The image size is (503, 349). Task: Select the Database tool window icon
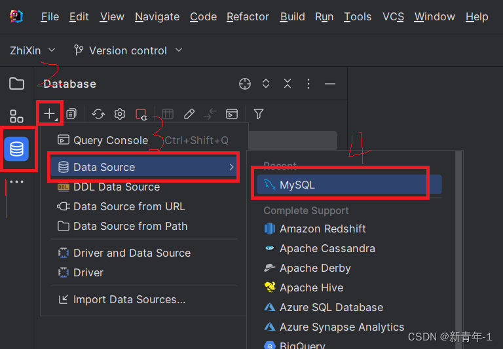(x=16, y=149)
